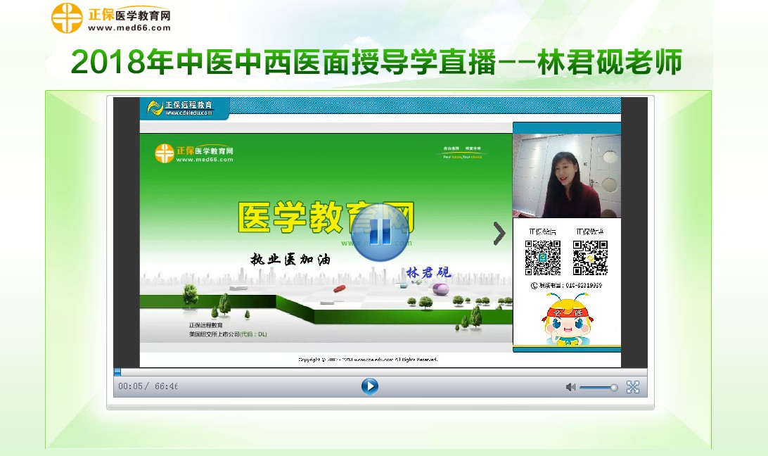Click the right QR code in side panel
Screen dimensions: 768x456
(x=589, y=258)
